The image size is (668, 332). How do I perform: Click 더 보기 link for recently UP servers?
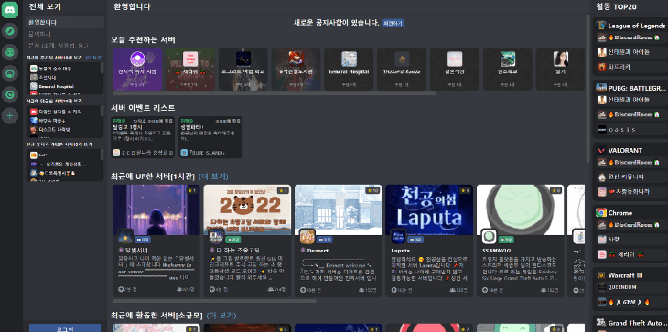coord(213,177)
